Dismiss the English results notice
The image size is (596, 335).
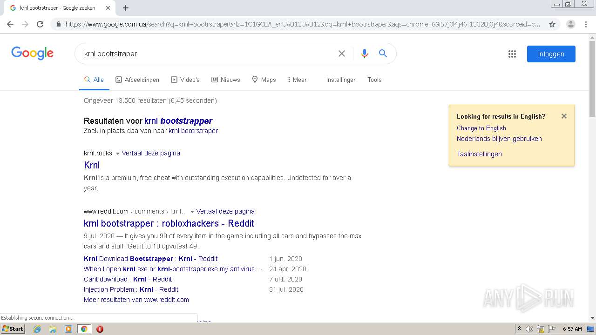(564, 116)
